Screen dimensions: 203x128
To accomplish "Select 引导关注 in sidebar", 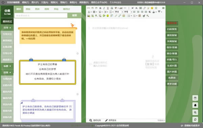I will point(7,34).
